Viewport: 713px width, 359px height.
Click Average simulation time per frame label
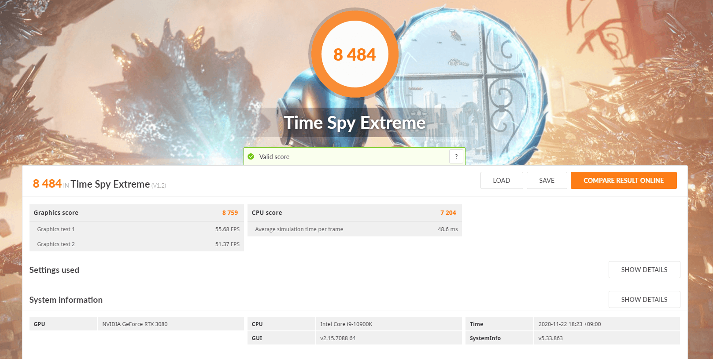tap(299, 229)
